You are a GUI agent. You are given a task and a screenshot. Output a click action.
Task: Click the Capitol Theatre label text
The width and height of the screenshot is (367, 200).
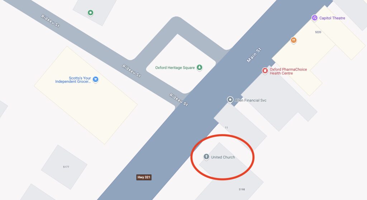click(332, 18)
